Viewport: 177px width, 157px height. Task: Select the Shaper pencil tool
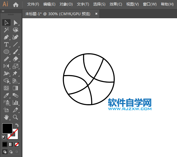pos(6,59)
